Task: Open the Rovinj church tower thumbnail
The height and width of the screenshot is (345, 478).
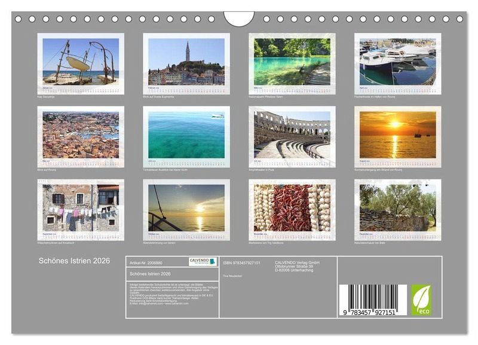Action: tap(186, 64)
